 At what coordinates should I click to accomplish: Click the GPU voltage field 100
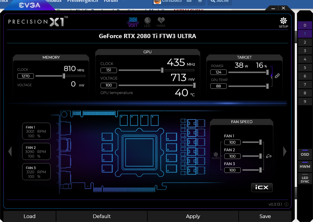[x=109, y=85]
